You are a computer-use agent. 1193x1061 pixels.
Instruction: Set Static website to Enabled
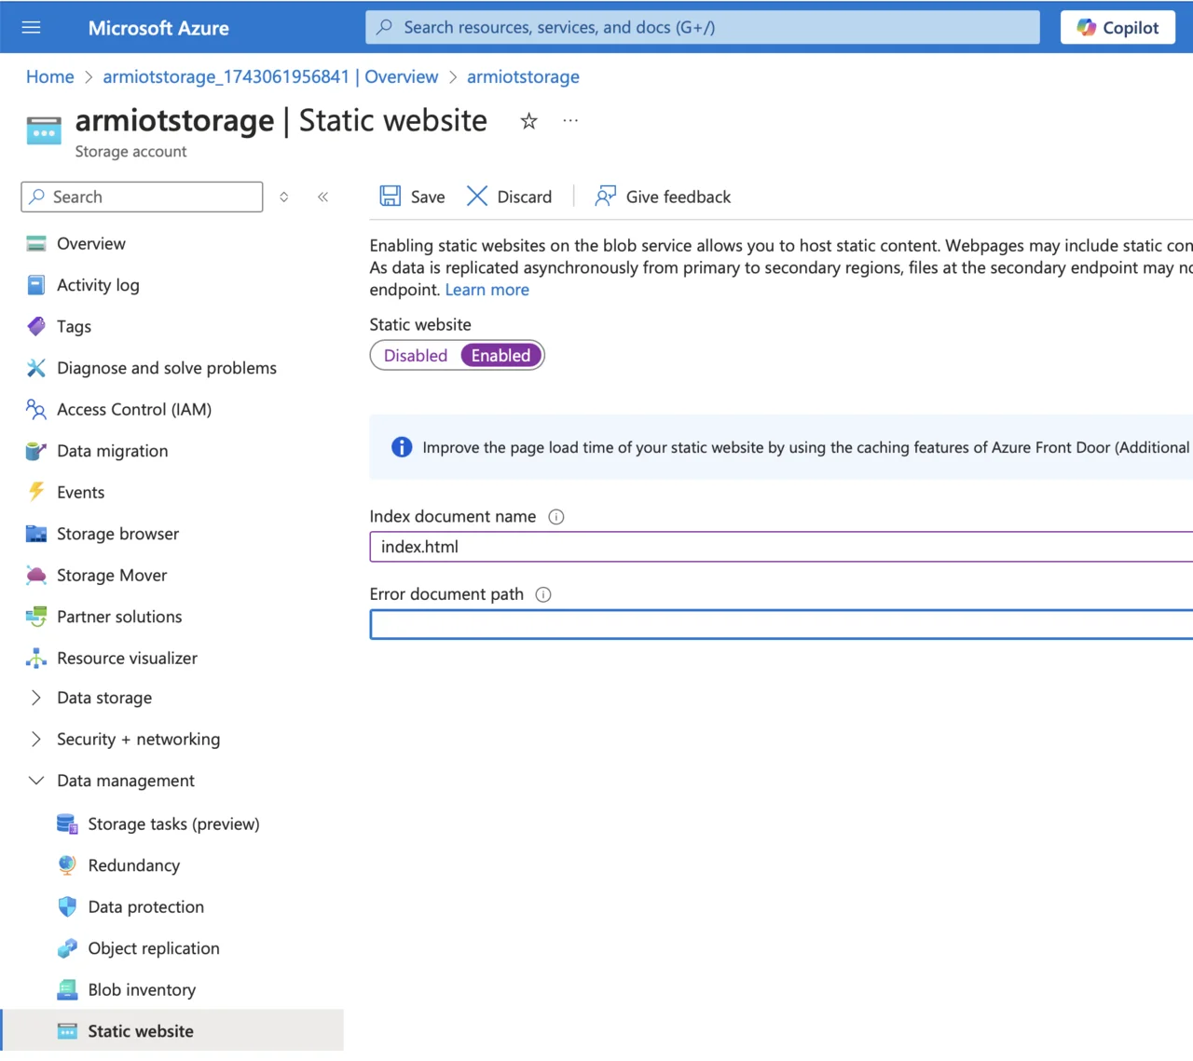501,356
